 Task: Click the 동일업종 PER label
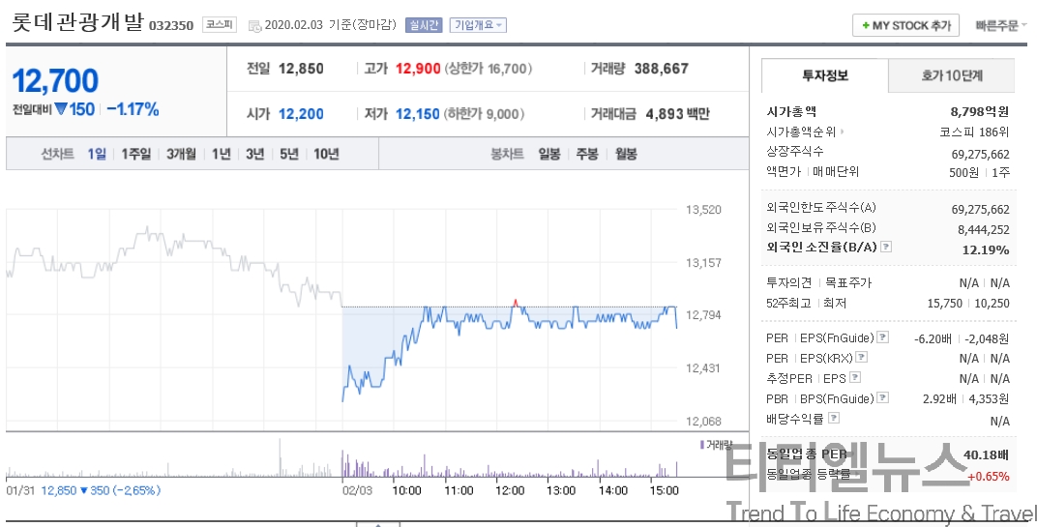click(807, 454)
